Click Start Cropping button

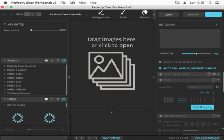coord(202,107)
